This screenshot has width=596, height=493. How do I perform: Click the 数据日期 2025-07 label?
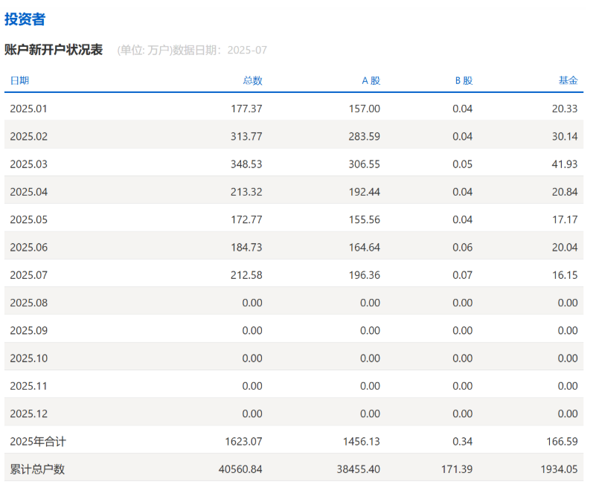[220, 50]
